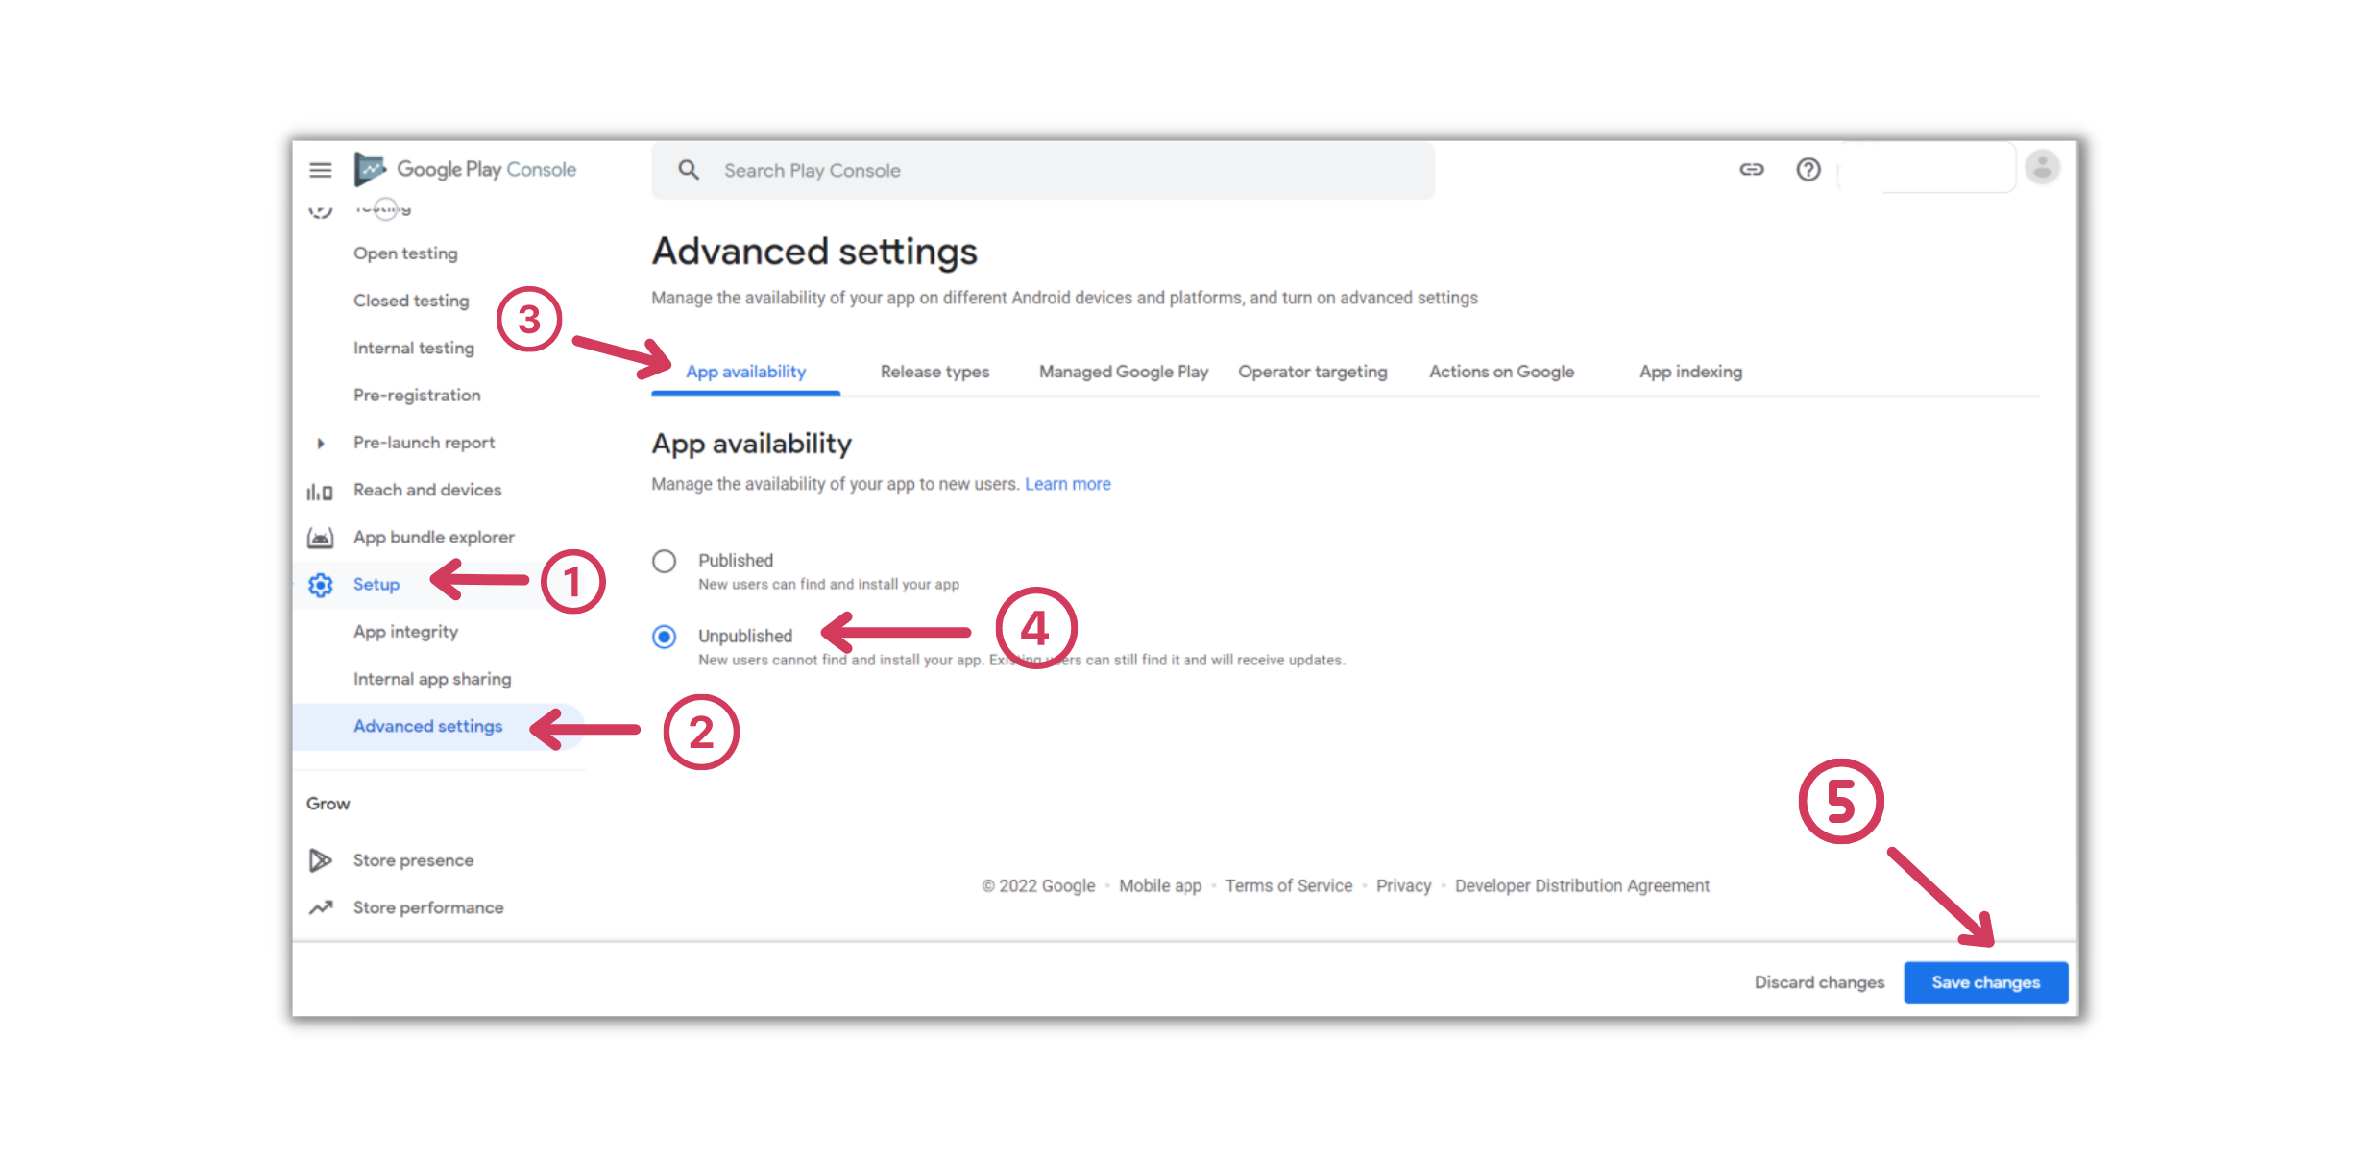Click the Discard changes button

(1818, 982)
